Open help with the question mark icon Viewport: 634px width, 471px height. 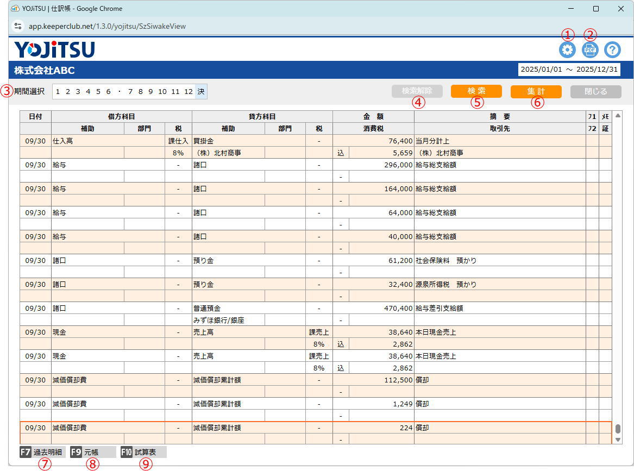click(612, 50)
